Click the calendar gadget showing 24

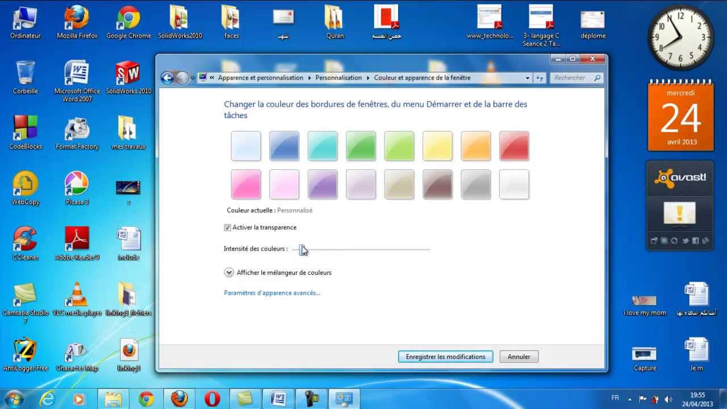(681, 115)
